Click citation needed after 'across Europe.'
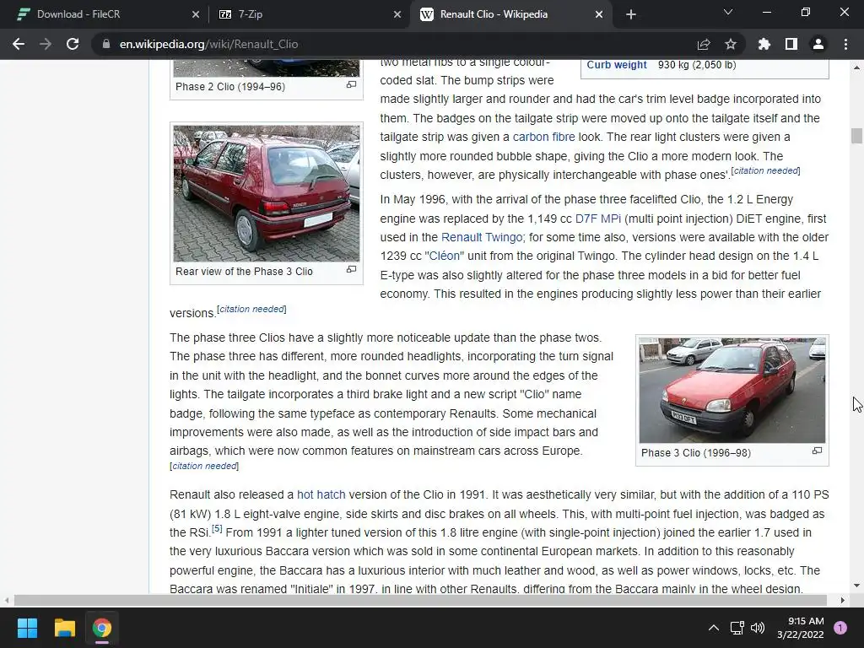Image resolution: width=864 pixels, height=648 pixels. (x=204, y=466)
